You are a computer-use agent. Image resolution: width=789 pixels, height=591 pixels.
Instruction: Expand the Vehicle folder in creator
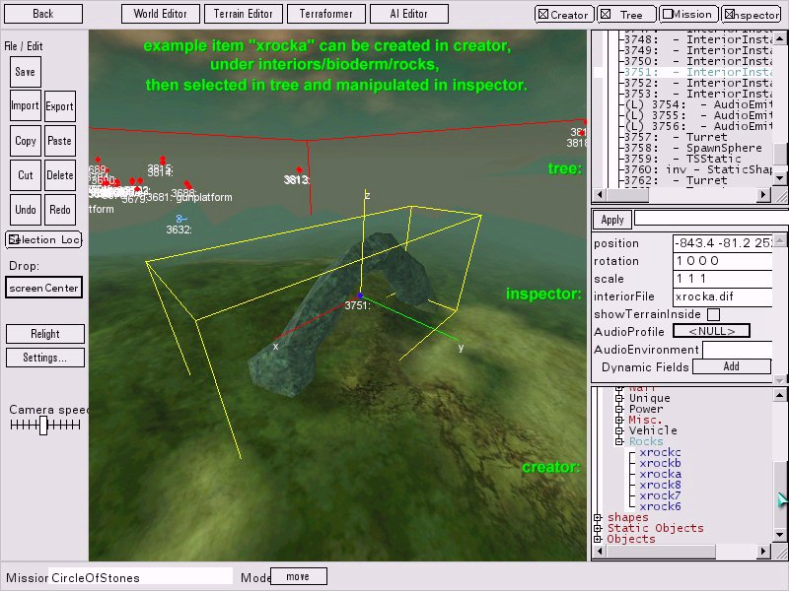point(619,430)
